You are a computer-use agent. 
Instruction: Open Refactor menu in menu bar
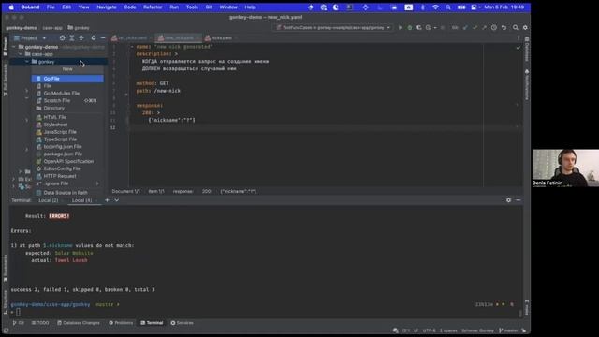[153, 7]
